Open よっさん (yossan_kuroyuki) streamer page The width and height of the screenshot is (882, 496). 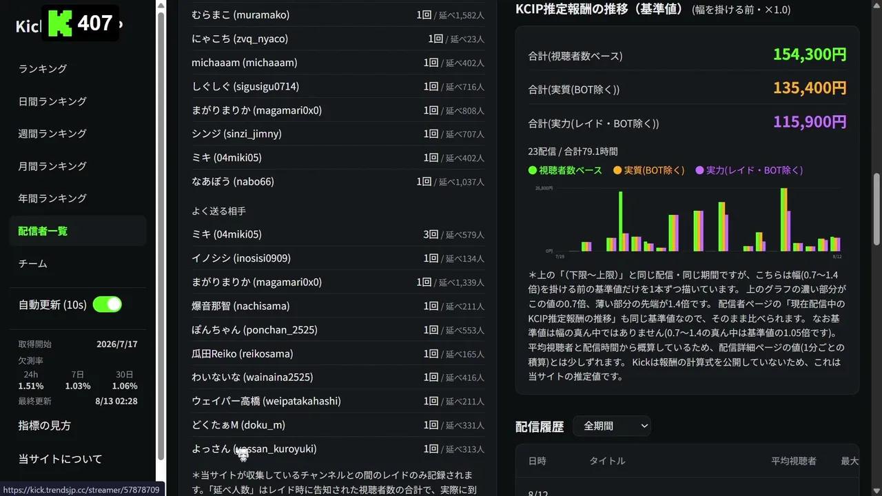click(x=254, y=449)
